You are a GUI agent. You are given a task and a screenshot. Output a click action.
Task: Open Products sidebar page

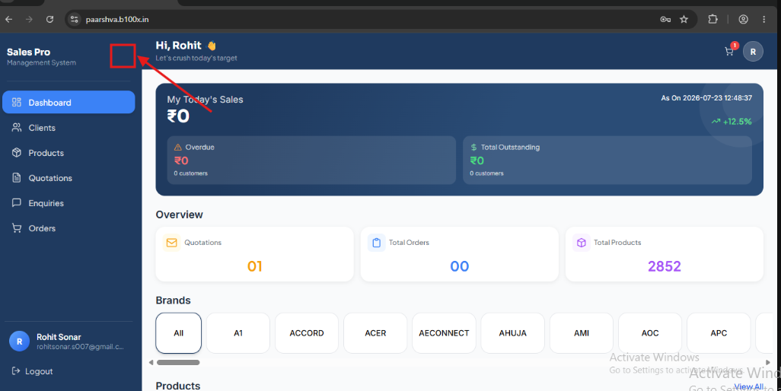pos(69,153)
